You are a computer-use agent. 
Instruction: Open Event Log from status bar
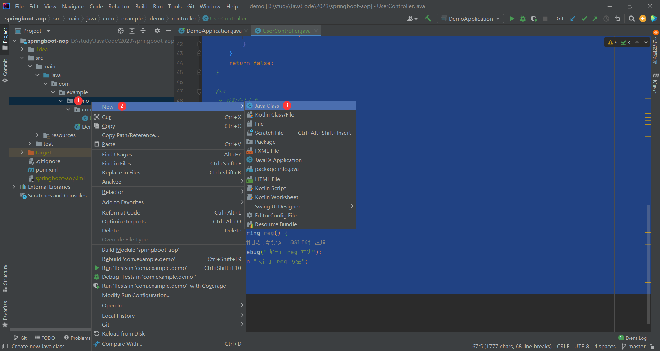(x=632, y=338)
